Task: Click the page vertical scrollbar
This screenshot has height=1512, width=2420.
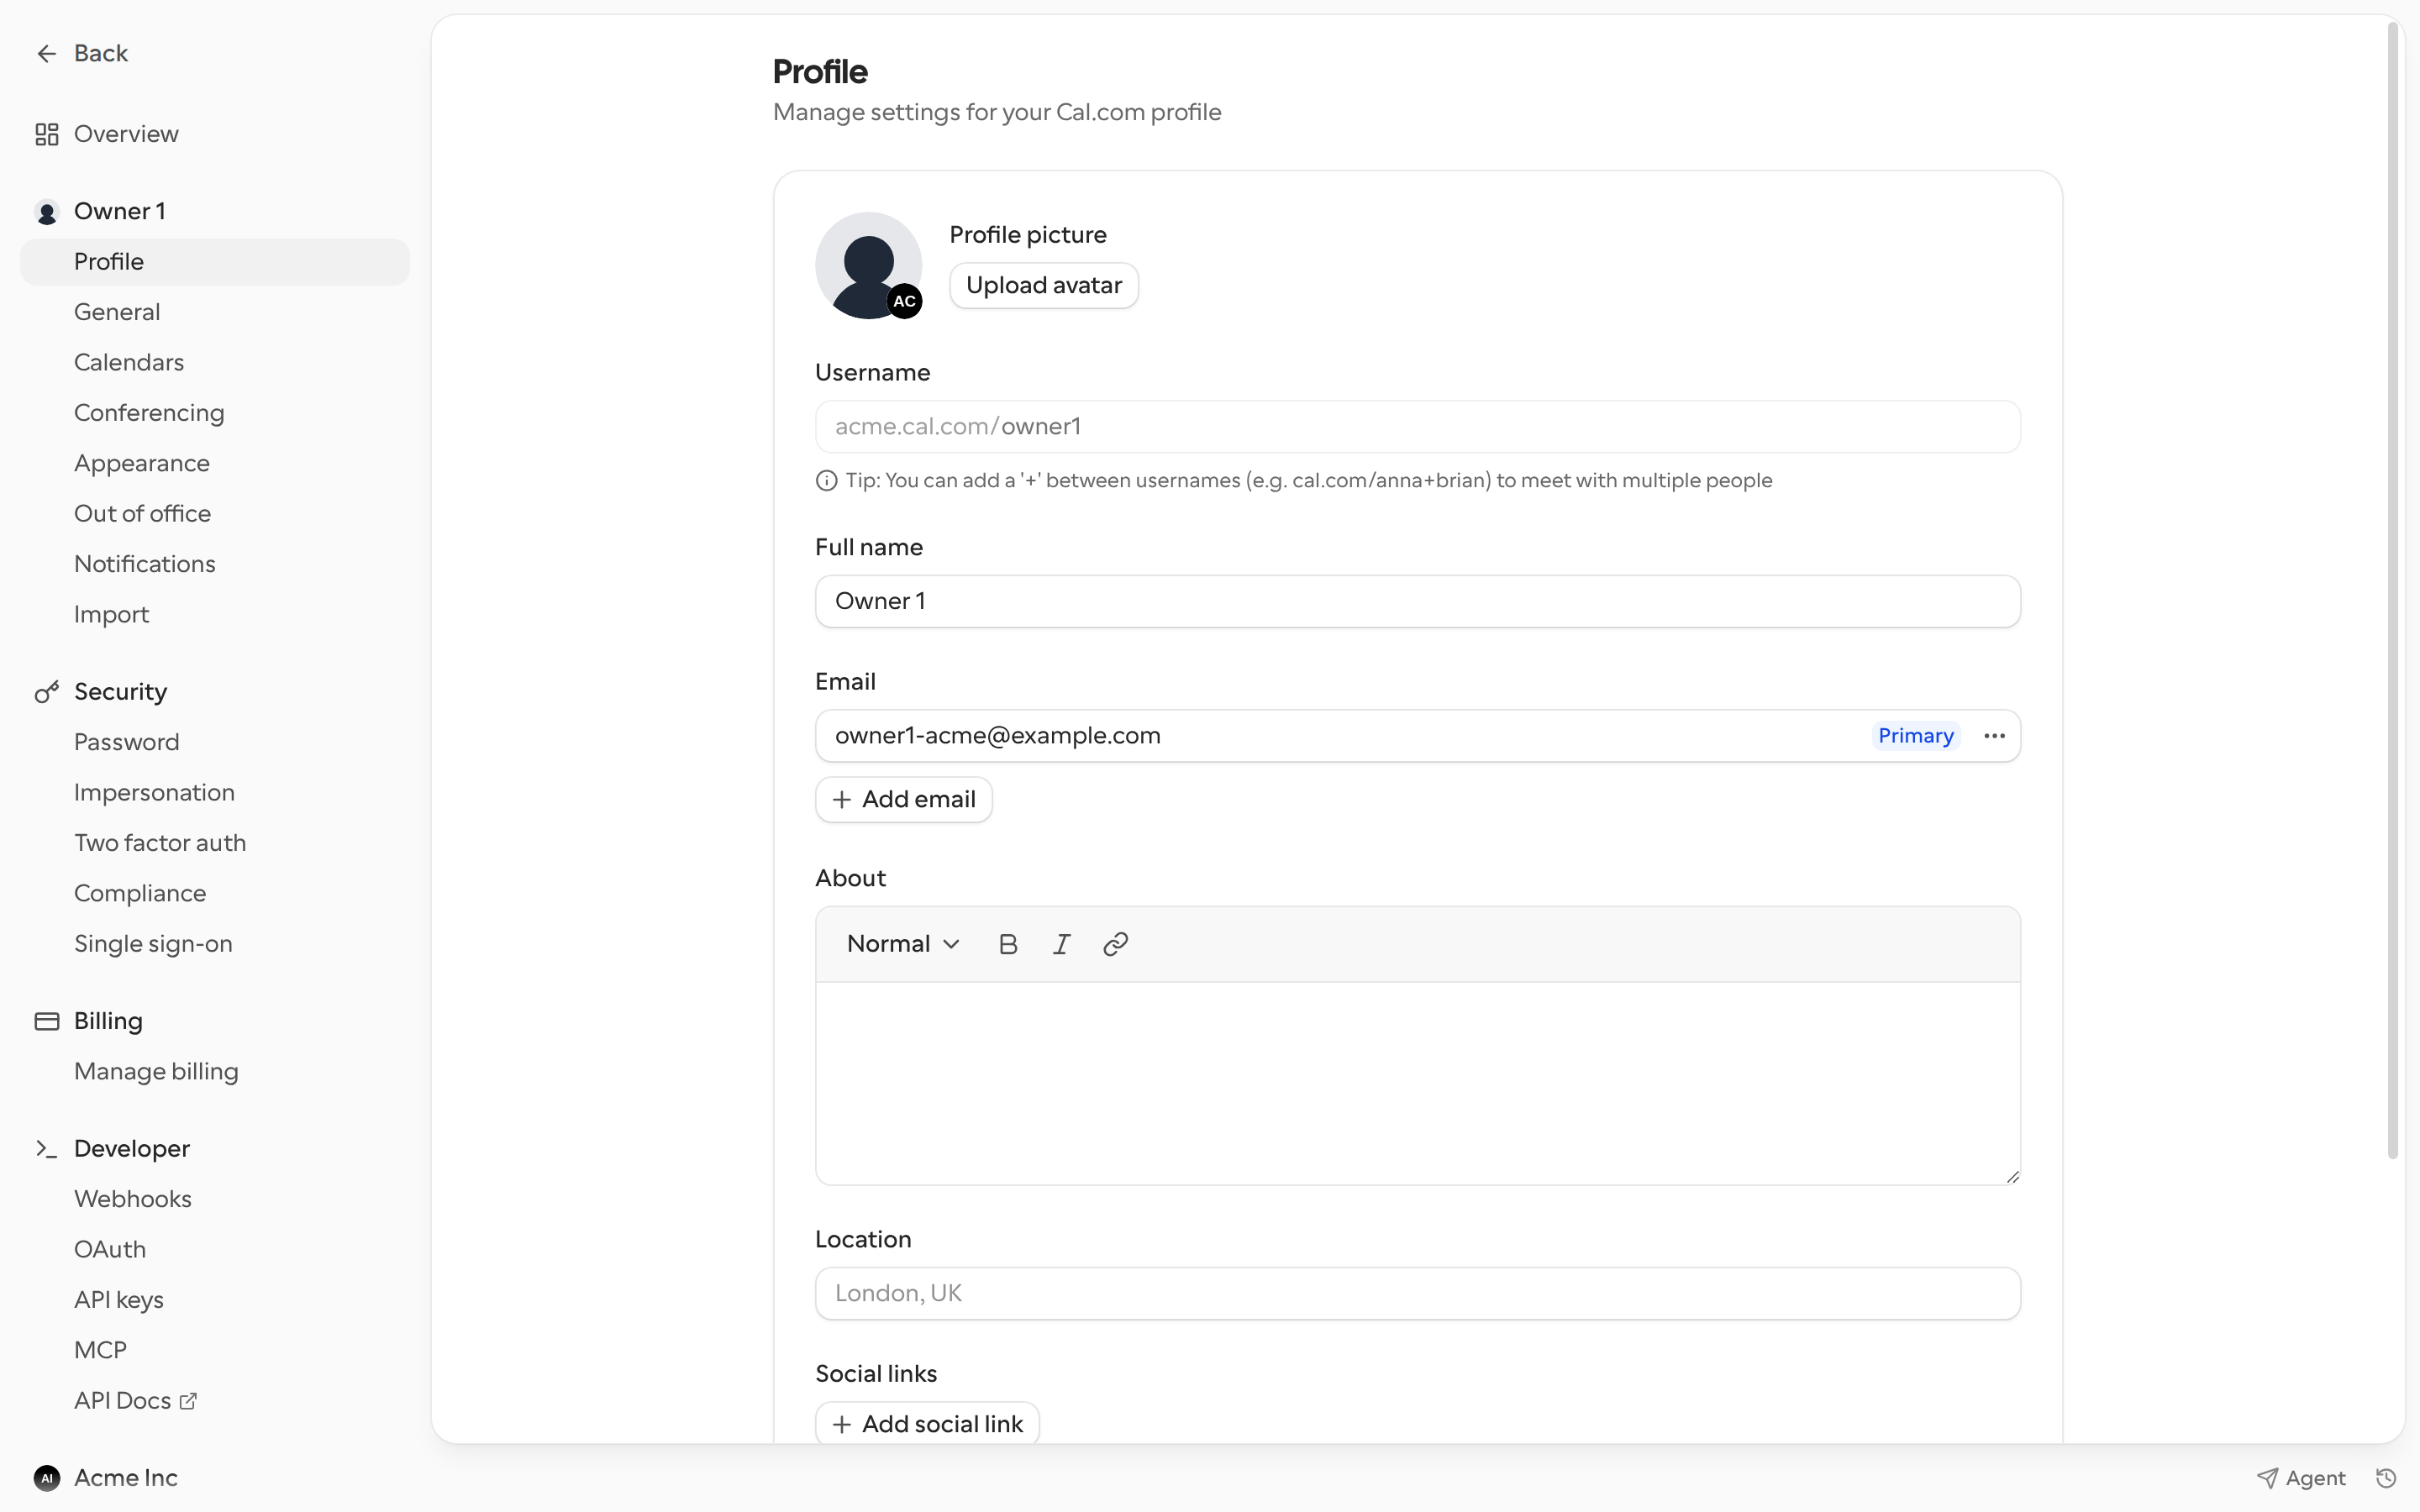Action: click(2393, 590)
